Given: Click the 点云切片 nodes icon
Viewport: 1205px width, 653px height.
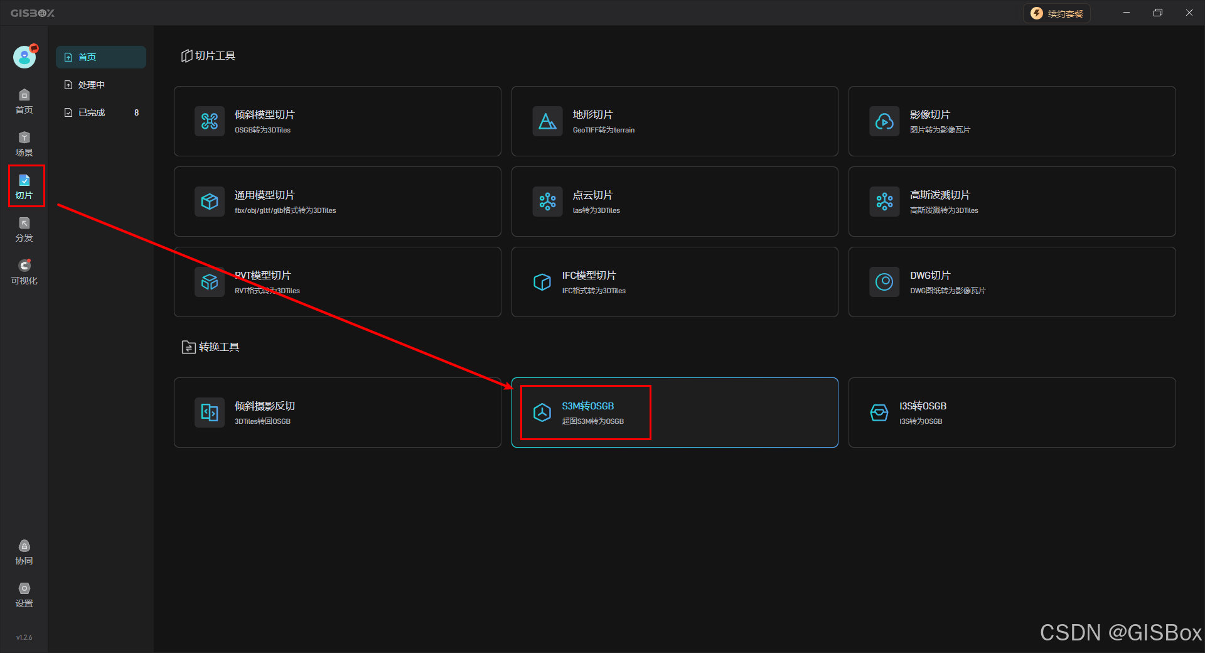Looking at the screenshot, I should [547, 202].
